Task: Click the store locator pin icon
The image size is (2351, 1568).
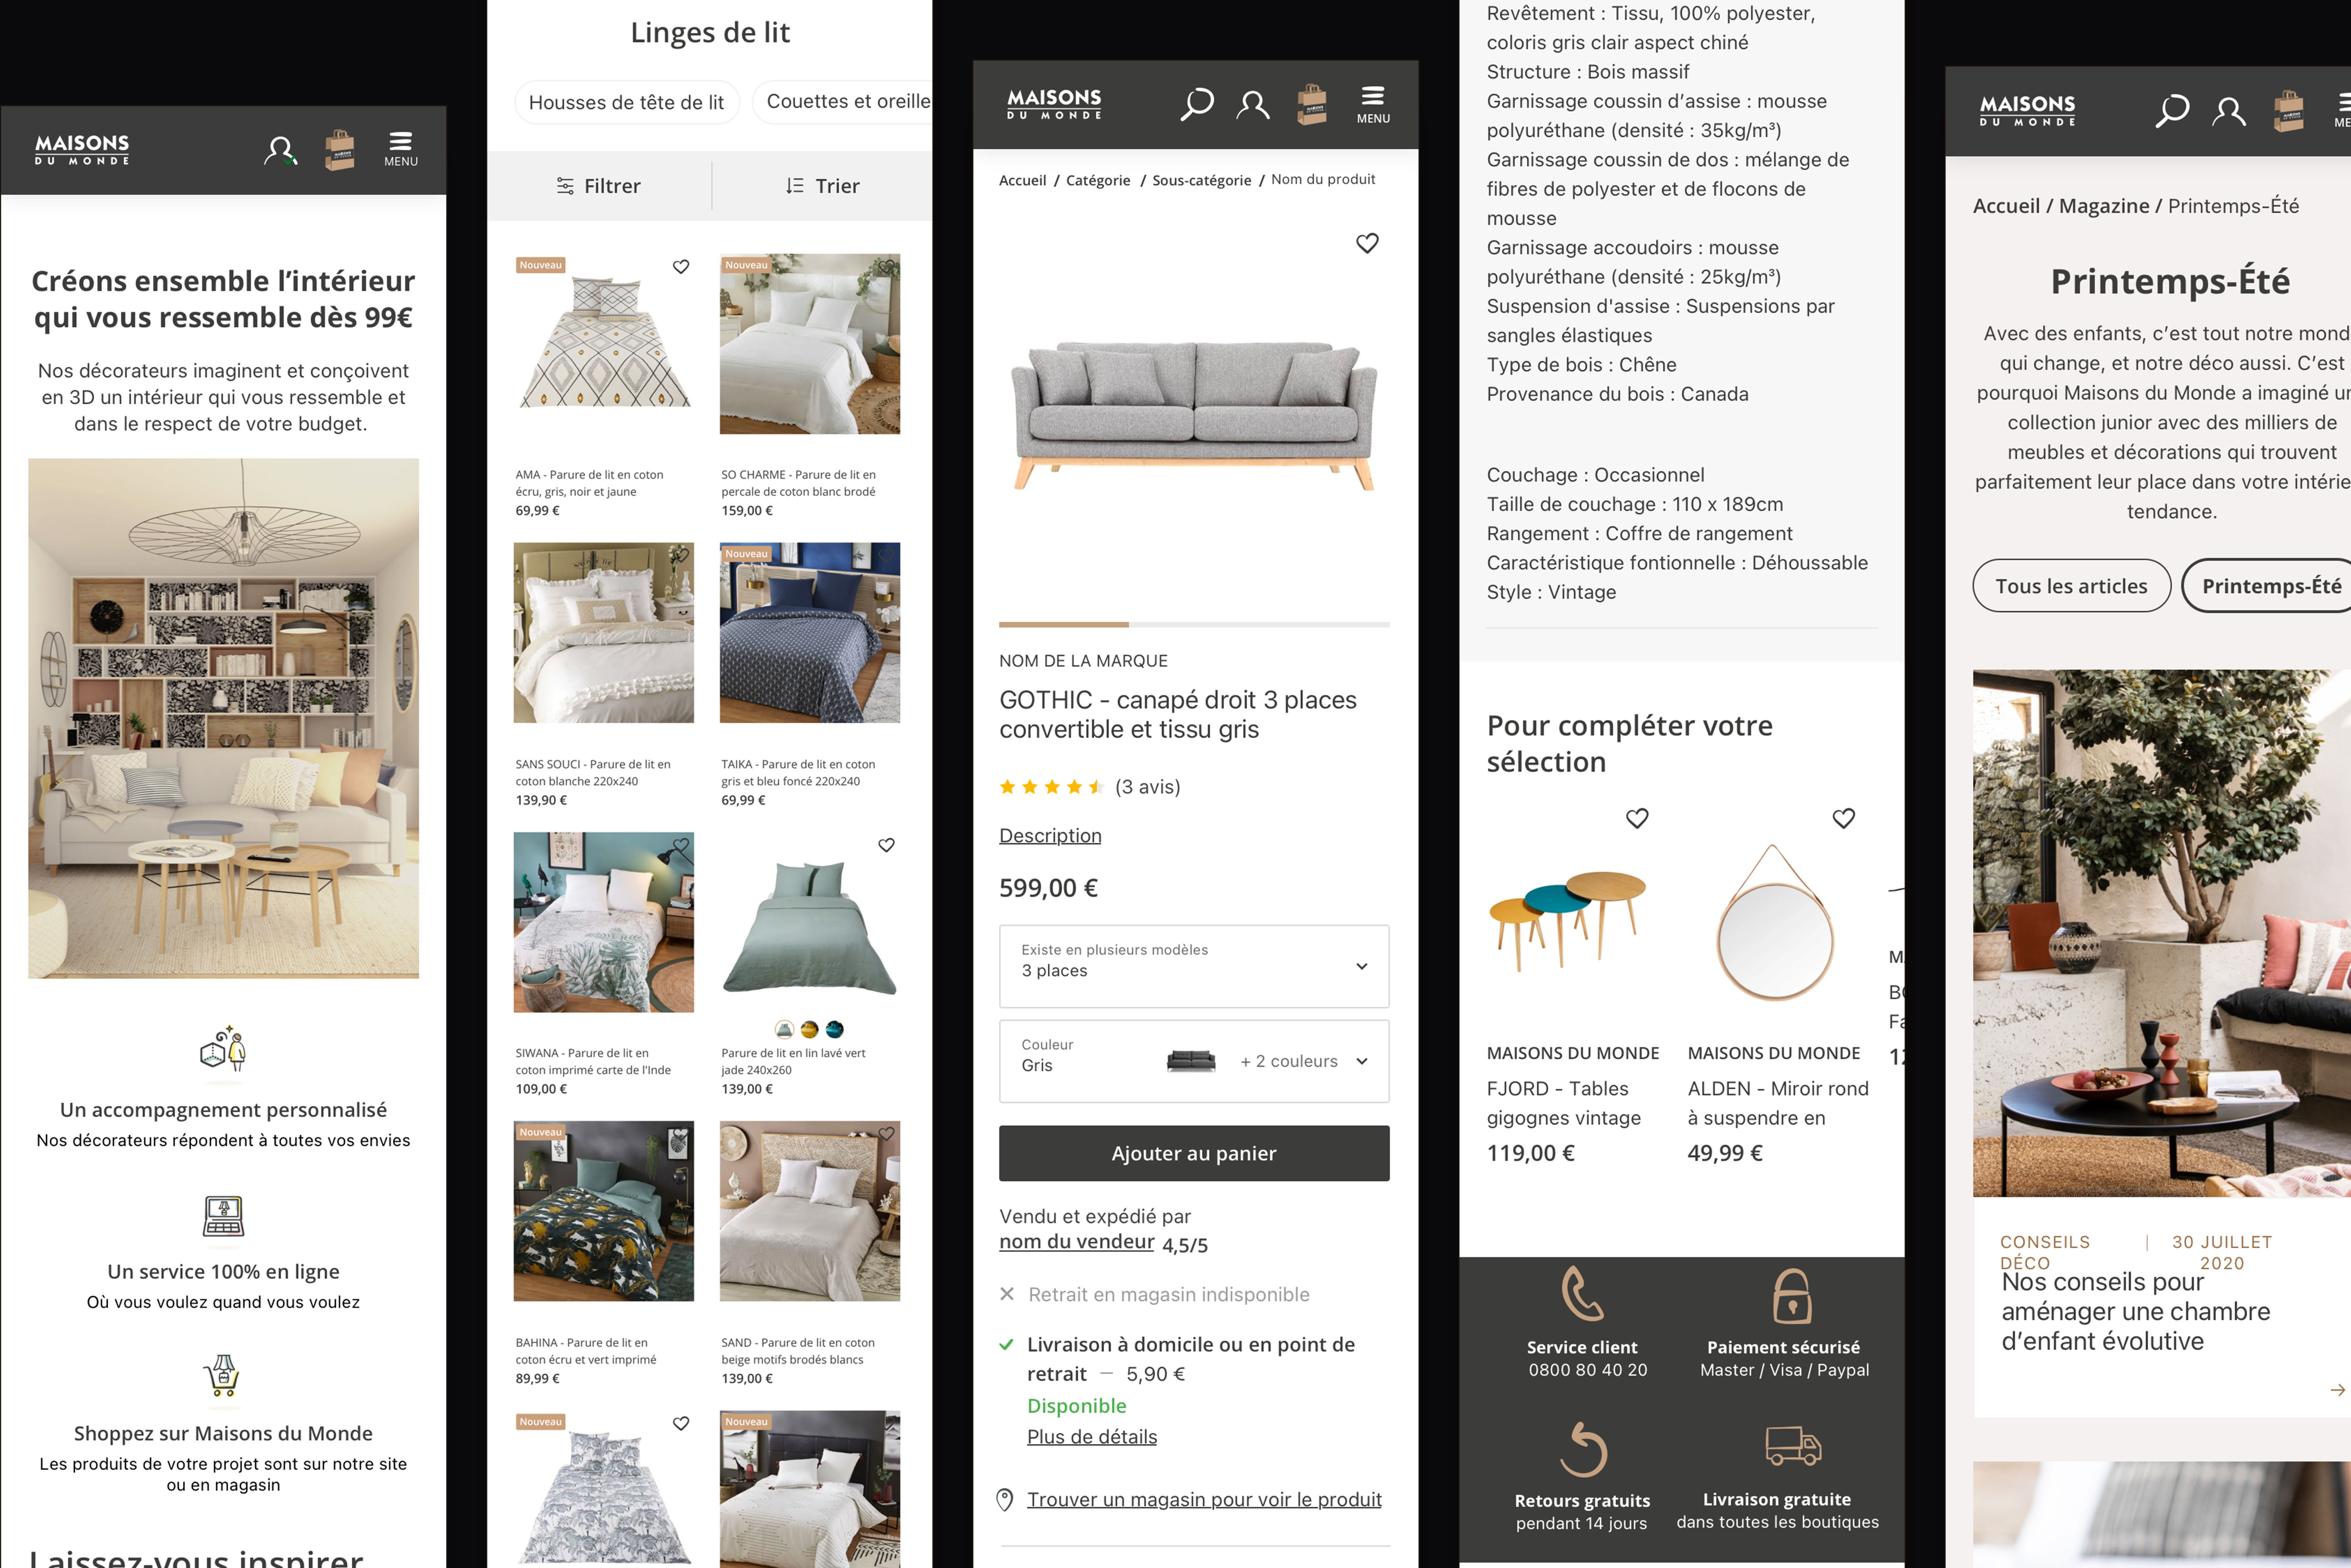Action: 1005,1499
